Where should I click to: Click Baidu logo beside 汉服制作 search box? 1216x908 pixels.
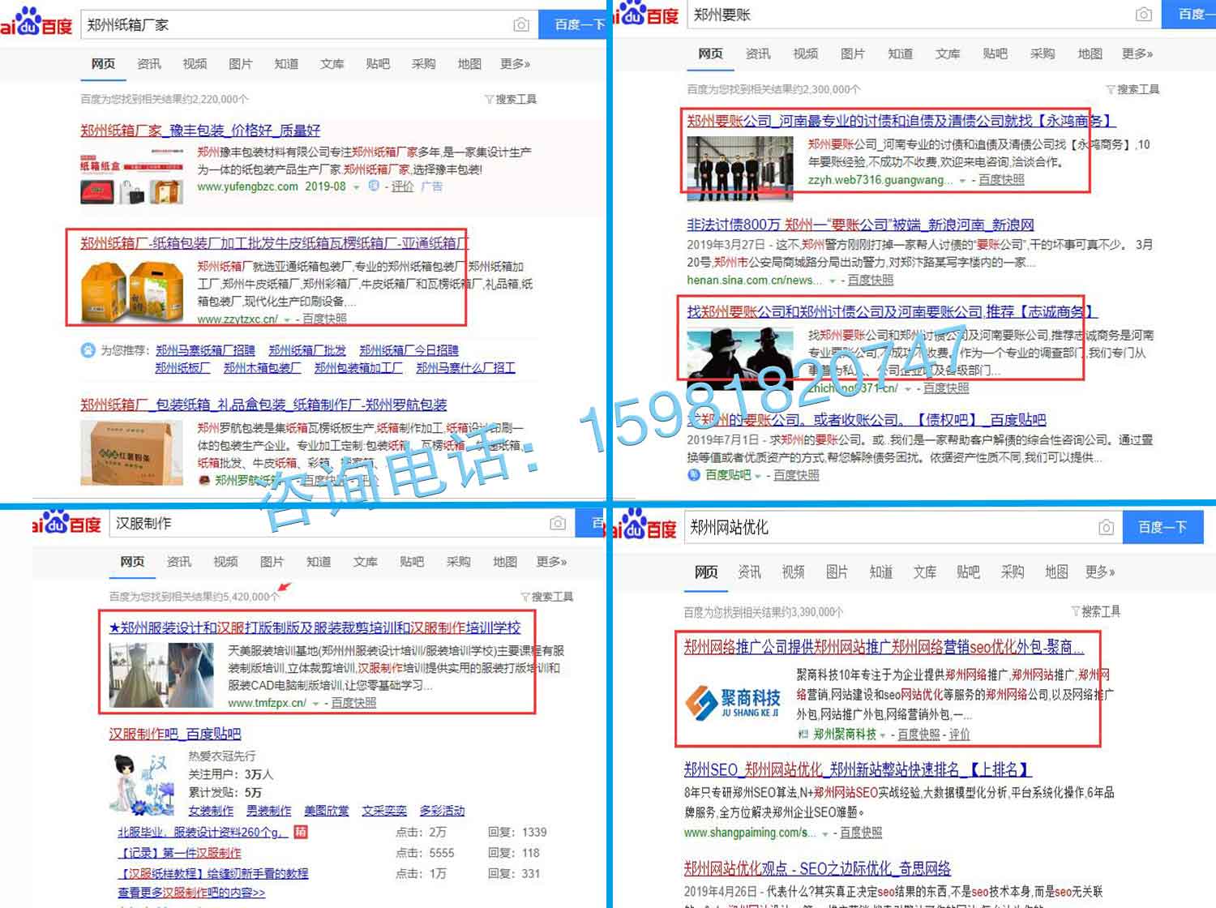pyautogui.click(x=66, y=522)
